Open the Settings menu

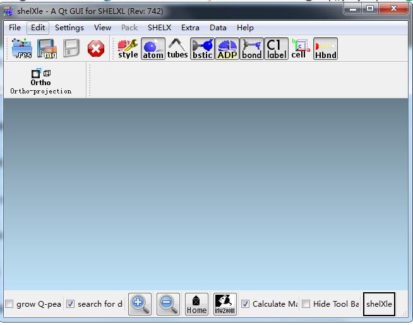pos(69,28)
